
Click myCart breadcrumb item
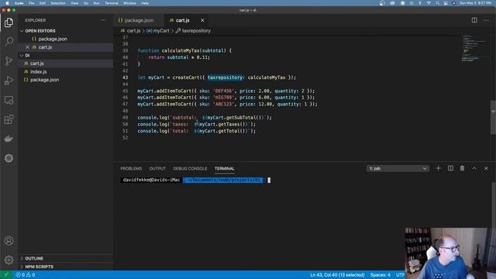point(158,31)
